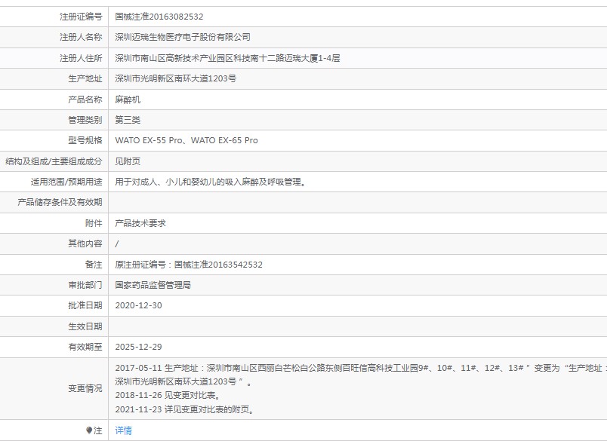Click the 注册人住所 label
607x441 pixels.
81,58
